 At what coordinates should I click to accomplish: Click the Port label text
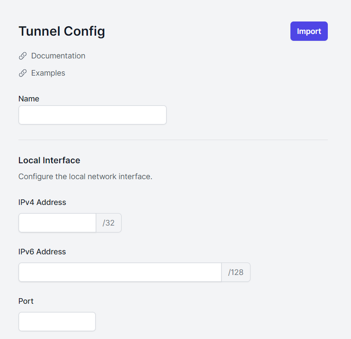coord(26,301)
